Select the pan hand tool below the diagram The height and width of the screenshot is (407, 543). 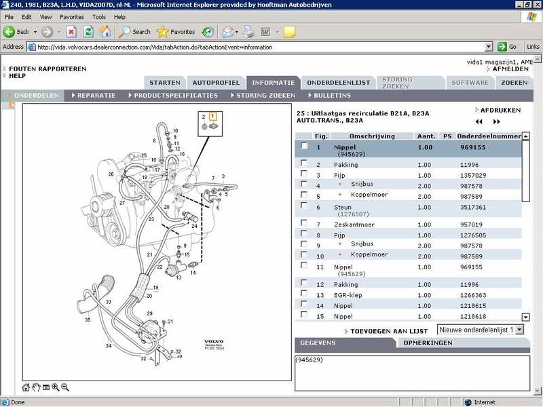36,387
